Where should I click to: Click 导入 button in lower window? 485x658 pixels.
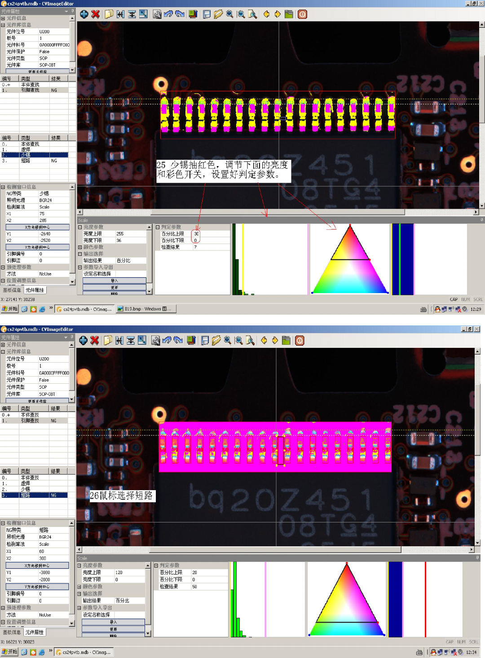pos(114,622)
